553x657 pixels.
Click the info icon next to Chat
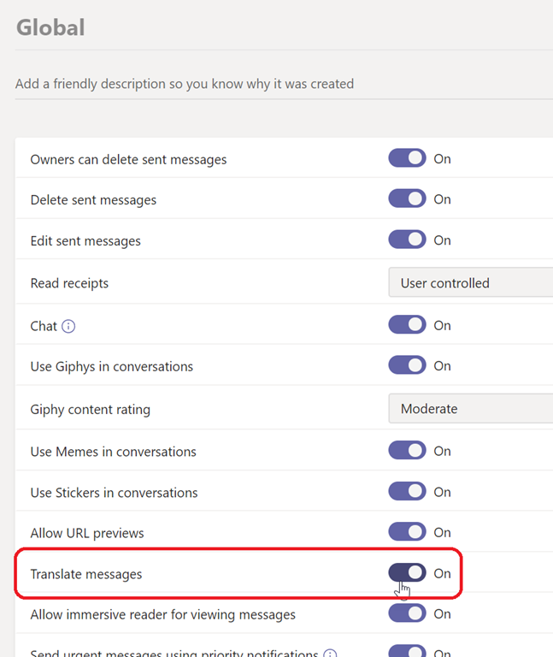69,326
